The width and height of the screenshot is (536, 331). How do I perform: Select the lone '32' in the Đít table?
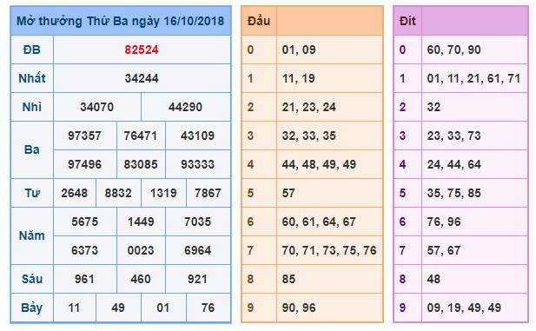coord(433,108)
